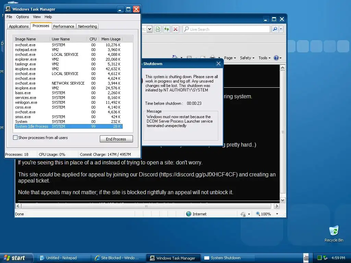Select the Processes tab
The height and width of the screenshot is (263, 351).
coord(41,26)
